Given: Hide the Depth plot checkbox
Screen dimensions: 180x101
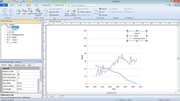Looking at the screenshot, I should [x=8, y=37].
